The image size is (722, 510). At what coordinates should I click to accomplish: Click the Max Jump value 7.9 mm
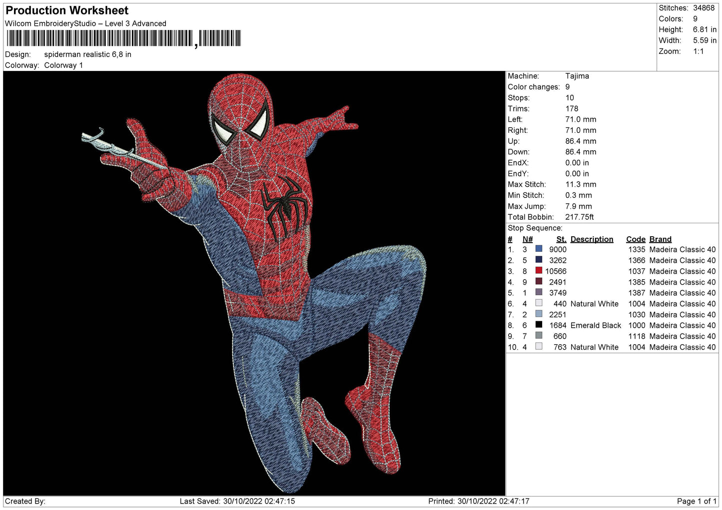(579, 206)
